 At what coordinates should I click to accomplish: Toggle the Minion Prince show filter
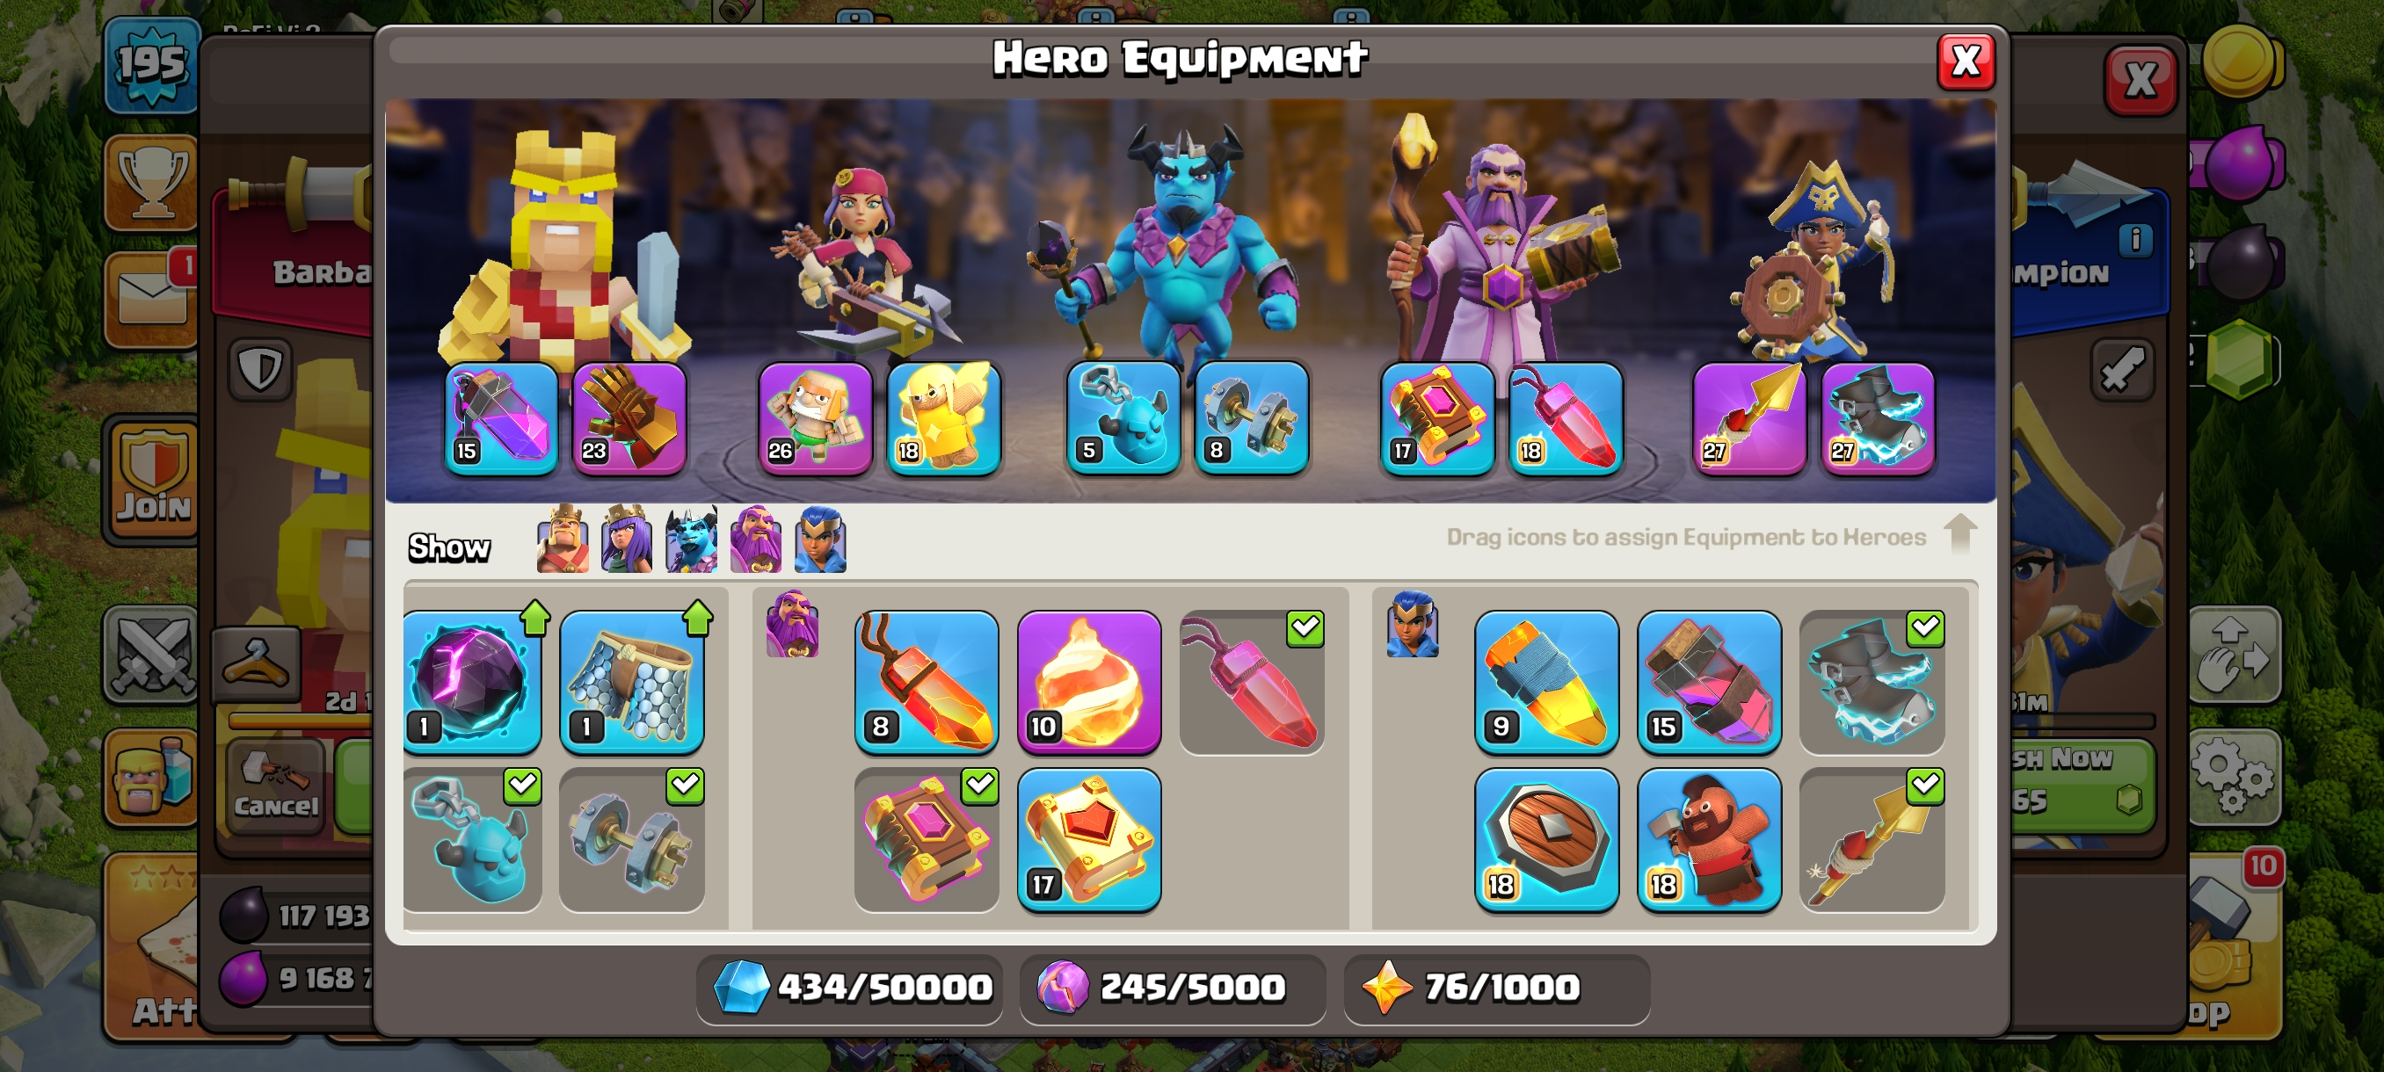click(691, 540)
